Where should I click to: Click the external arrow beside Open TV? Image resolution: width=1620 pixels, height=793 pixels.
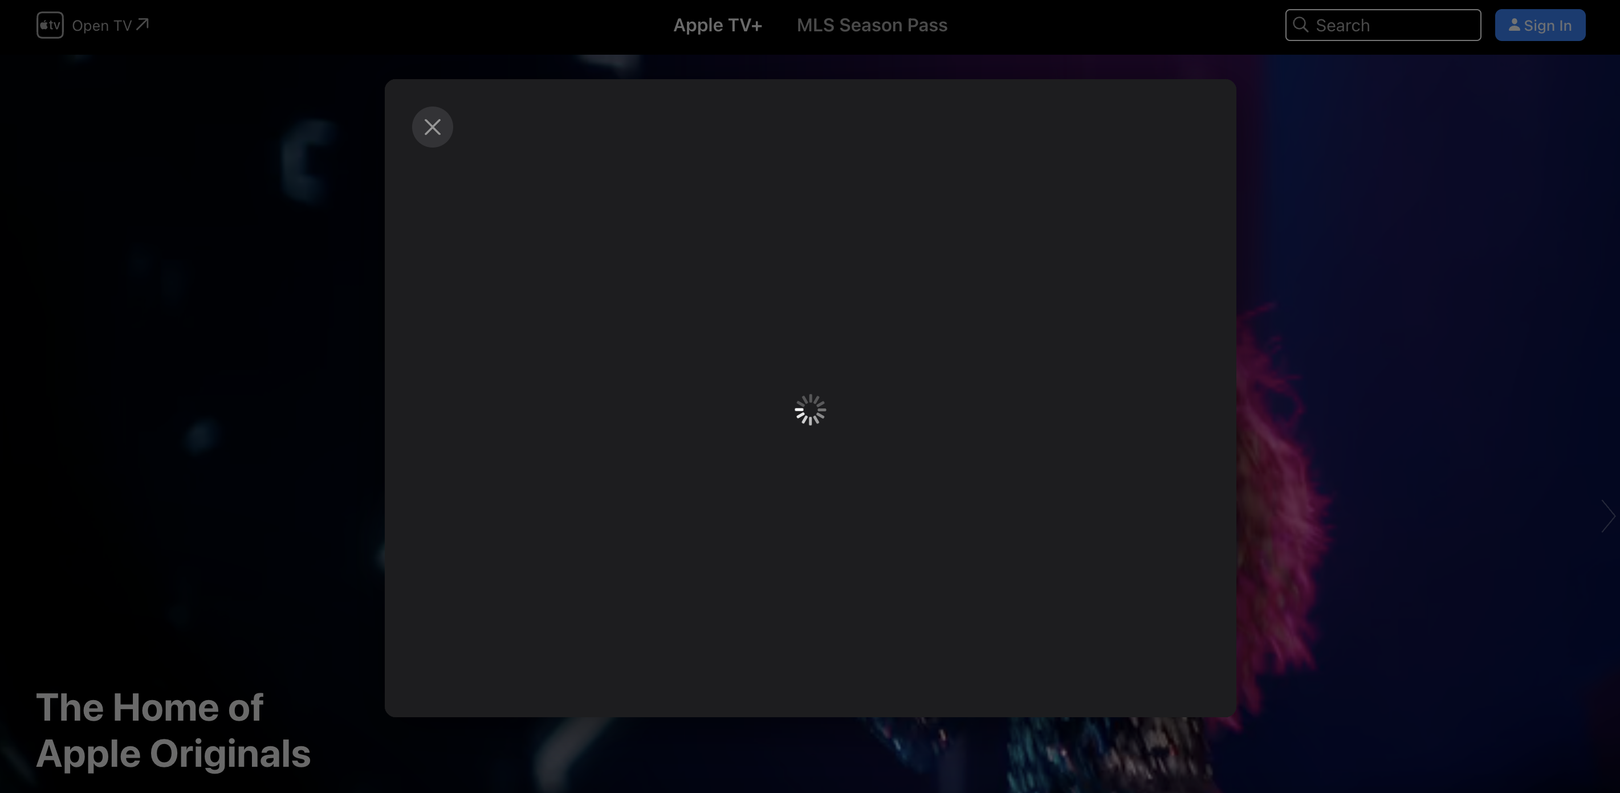coord(143,24)
